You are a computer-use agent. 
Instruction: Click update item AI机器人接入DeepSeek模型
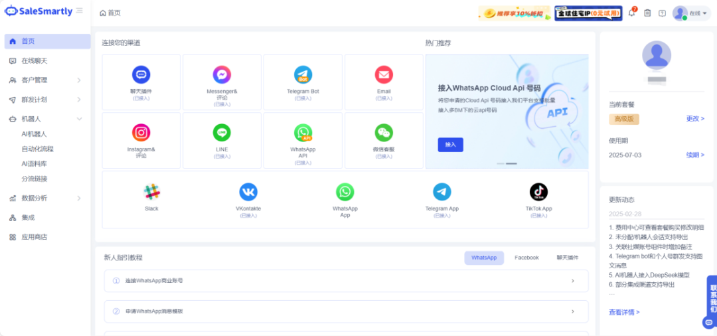tap(649, 275)
